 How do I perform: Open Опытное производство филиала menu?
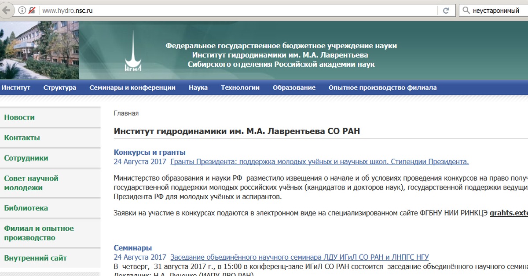pyautogui.click(x=382, y=87)
